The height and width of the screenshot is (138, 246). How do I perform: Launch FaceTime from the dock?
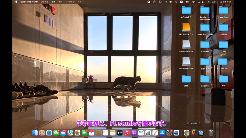[x=84, y=133]
